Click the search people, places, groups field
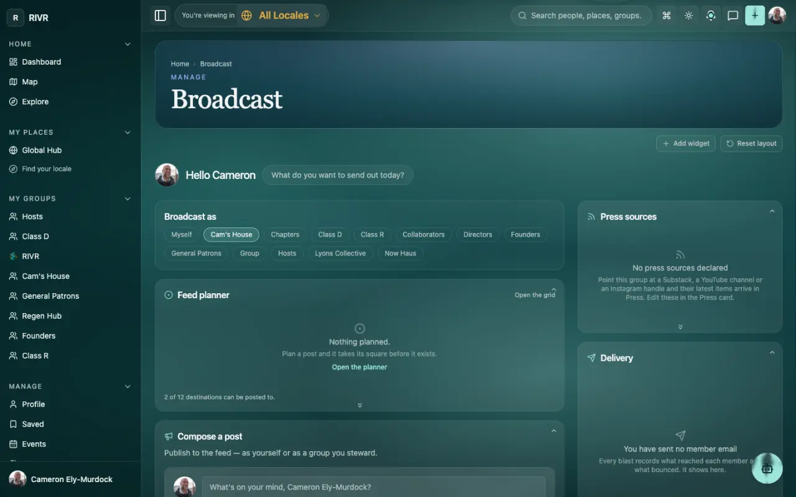 581,16
